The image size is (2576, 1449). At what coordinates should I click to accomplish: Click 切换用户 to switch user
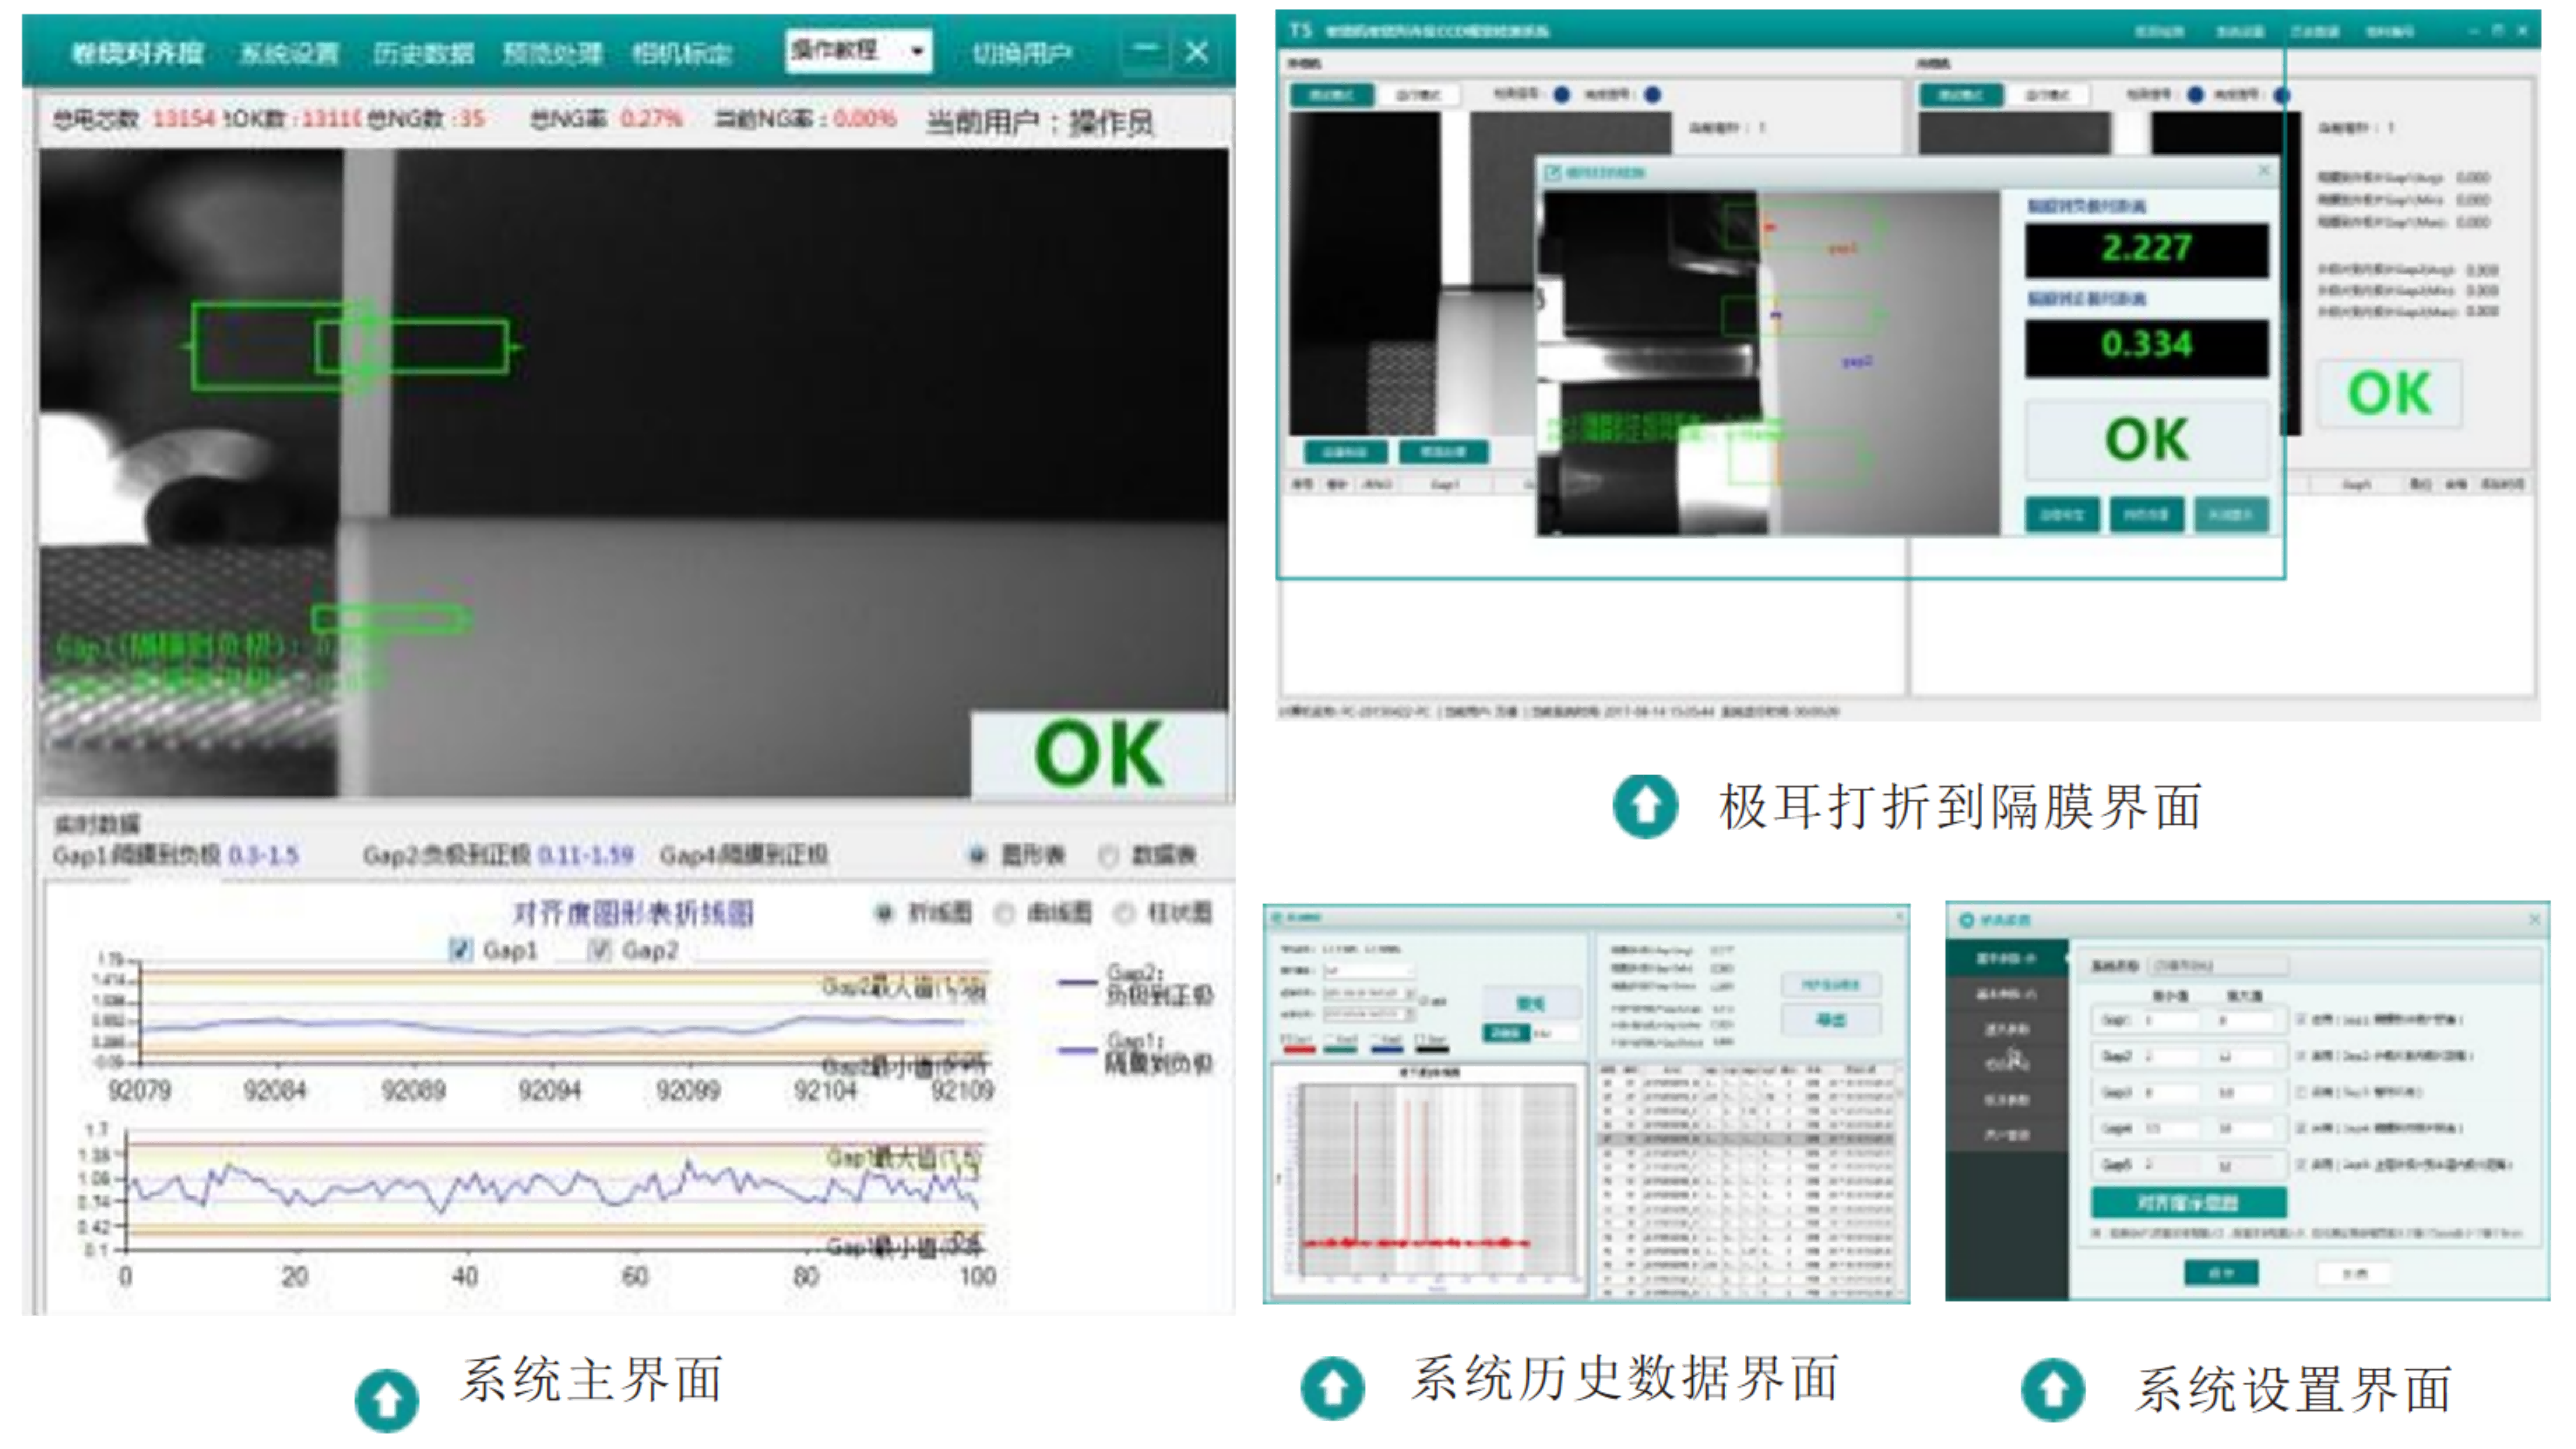tap(1021, 53)
